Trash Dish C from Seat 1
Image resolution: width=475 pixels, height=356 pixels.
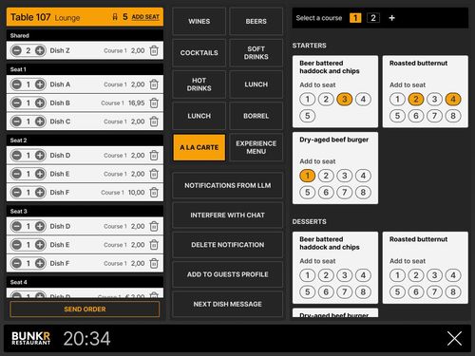coord(154,122)
